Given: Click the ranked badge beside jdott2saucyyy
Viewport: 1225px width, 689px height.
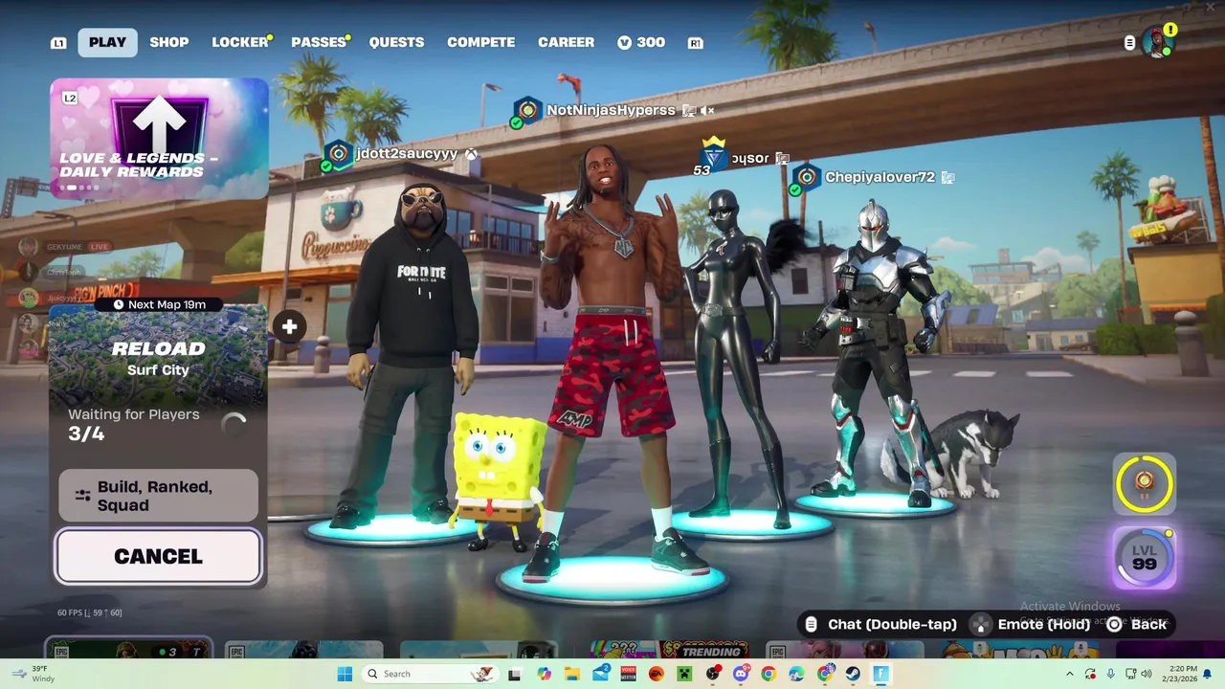Looking at the screenshot, I should (x=337, y=154).
